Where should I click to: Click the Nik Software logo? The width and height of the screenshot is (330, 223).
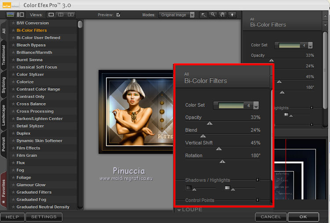[x=11, y=5]
